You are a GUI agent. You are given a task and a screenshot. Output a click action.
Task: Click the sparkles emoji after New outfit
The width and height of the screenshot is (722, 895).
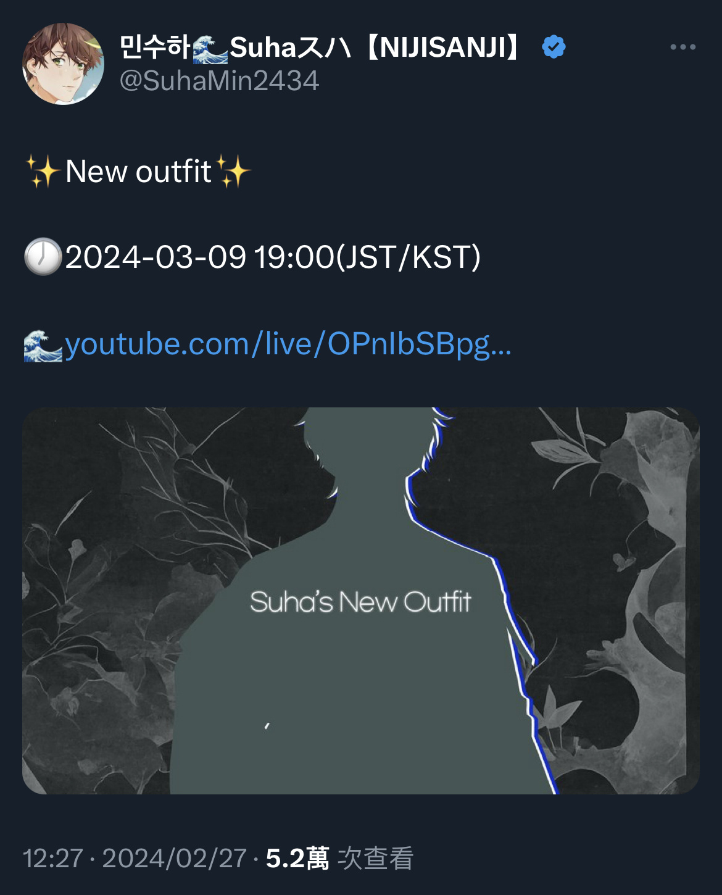click(233, 171)
